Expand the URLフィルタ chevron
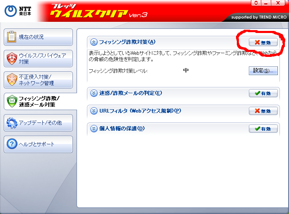 (x=94, y=111)
